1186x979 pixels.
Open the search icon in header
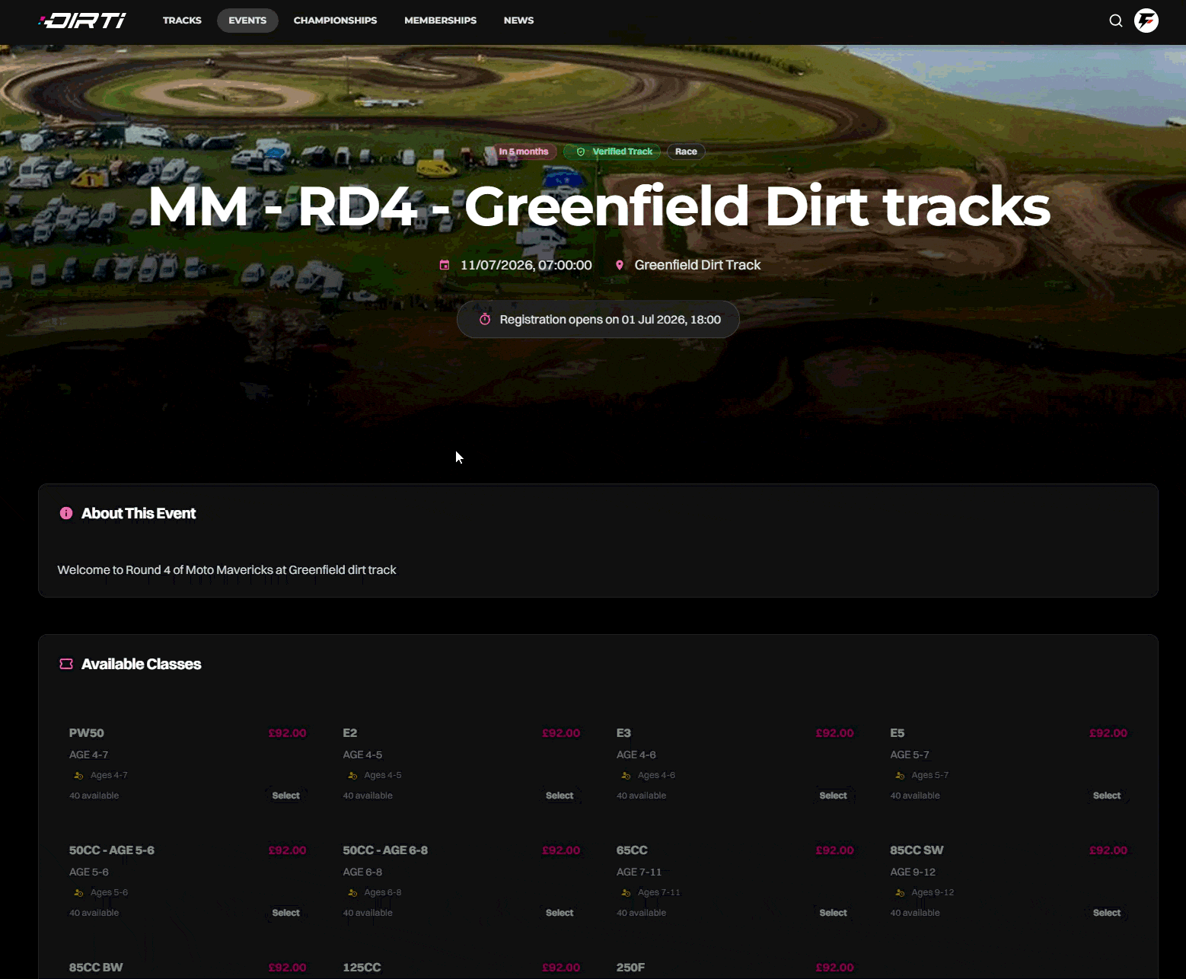coord(1116,21)
